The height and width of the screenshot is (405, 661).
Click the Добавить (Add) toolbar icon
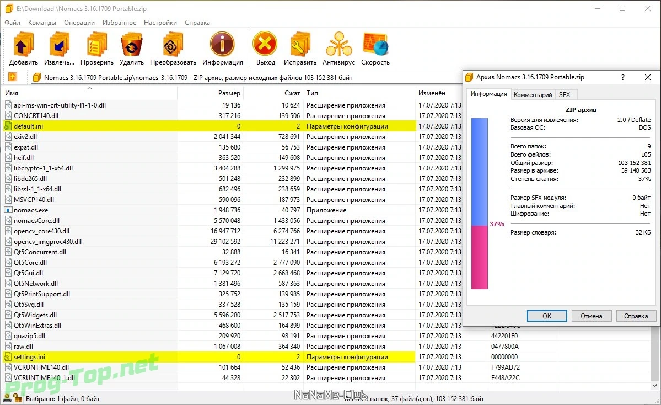(24, 44)
